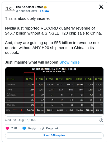109x144 pixels.
Task: Click the copy link chain icon
Action: (x=42, y=128)
